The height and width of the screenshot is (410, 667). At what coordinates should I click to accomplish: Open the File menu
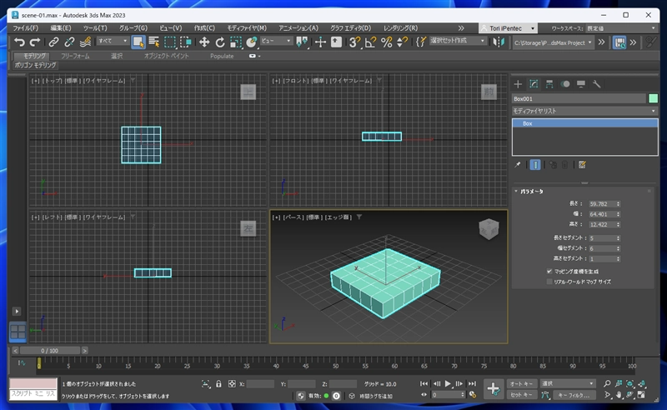[x=25, y=28]
